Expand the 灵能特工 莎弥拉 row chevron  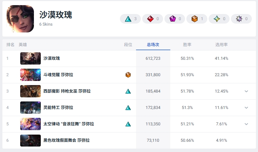pyautogui.click(x=246, y=108)
